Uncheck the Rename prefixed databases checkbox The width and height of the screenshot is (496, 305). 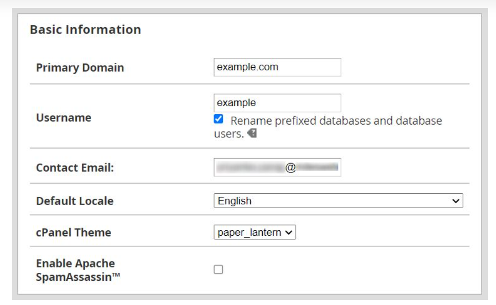pyautogui.click(x=219, y=120)
